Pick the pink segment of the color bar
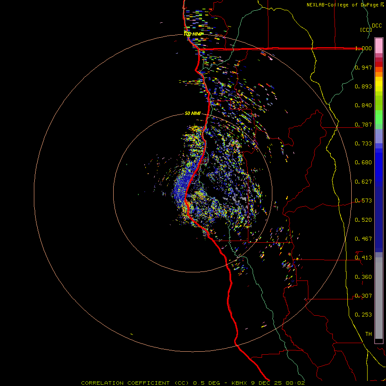The image size is (386, 386). coord(379,46)
